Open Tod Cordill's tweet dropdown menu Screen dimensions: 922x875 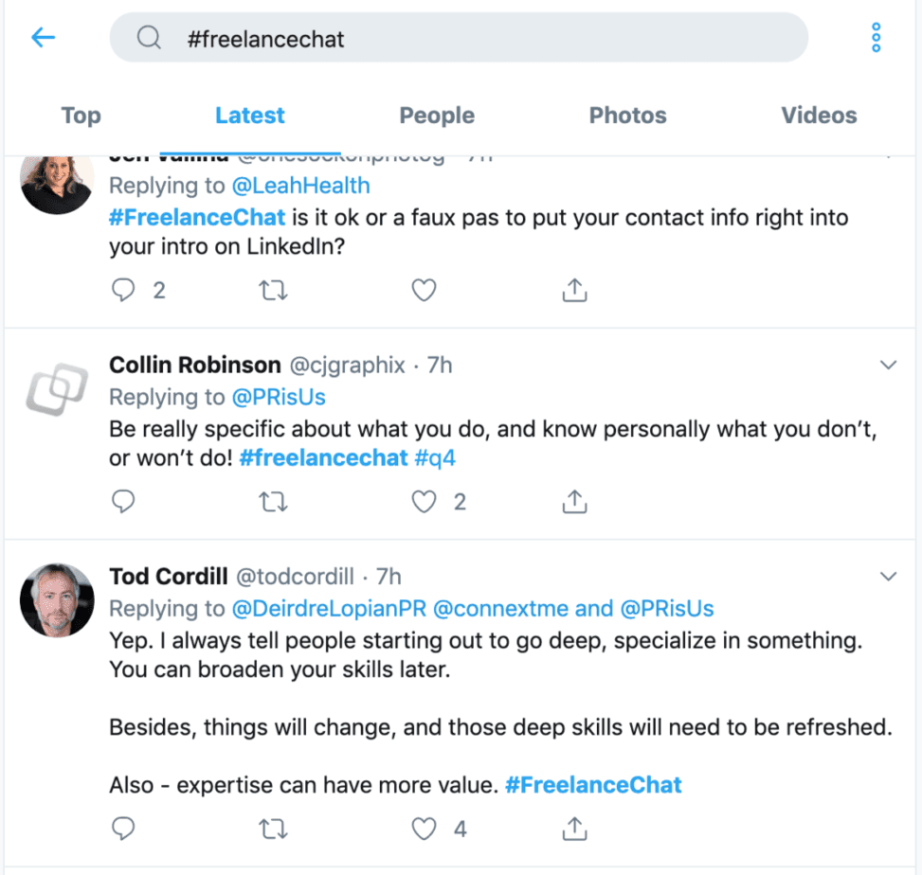coord(888,575)
